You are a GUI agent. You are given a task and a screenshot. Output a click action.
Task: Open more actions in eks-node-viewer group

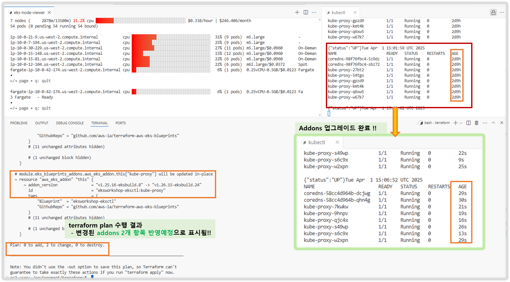(x=314, y=12)
